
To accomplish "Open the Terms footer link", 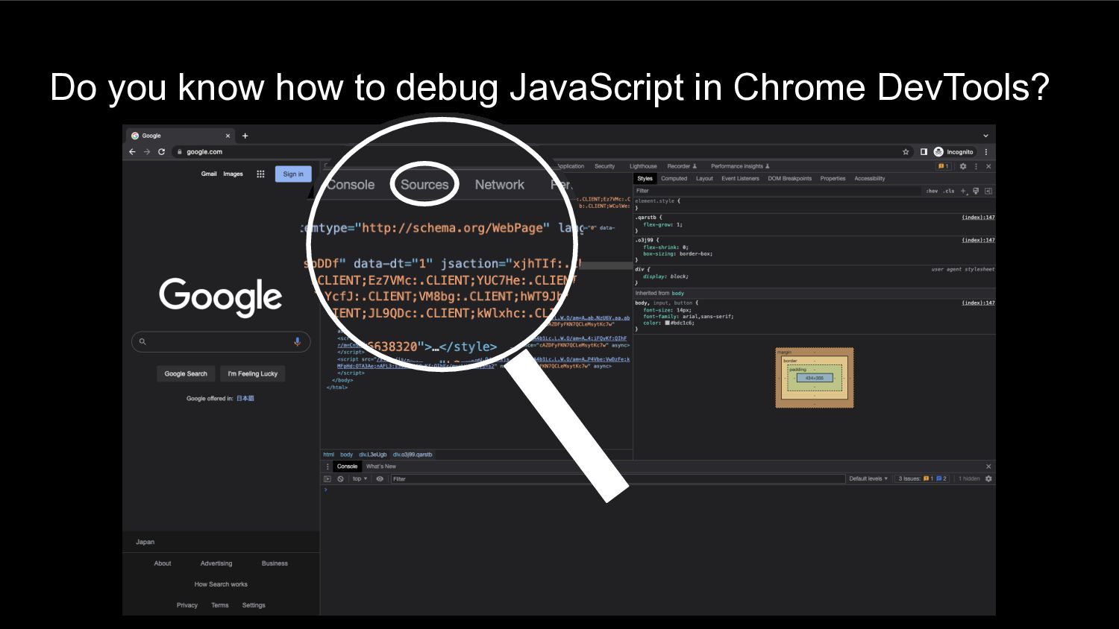I will click(x=220, y=605).
